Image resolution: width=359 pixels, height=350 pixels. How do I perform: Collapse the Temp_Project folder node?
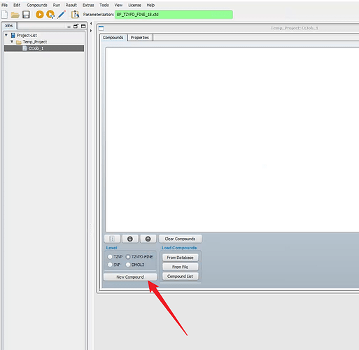pyautogui.click(x=12, y=41)
